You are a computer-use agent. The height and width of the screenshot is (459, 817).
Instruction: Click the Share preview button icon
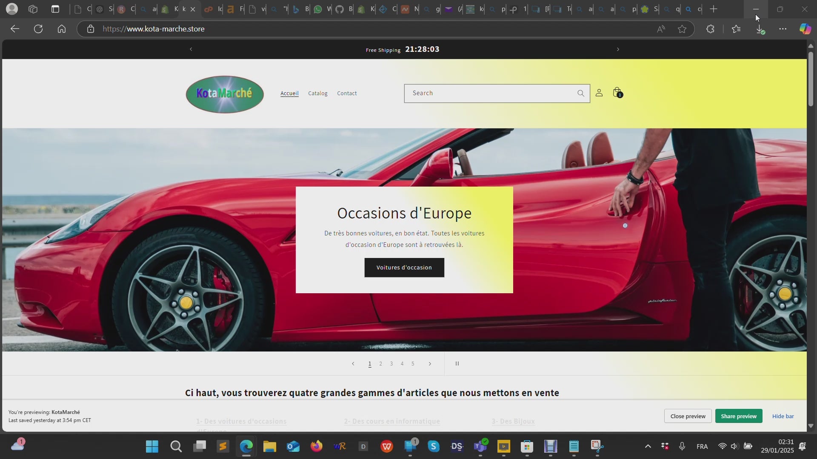[738, 416]
